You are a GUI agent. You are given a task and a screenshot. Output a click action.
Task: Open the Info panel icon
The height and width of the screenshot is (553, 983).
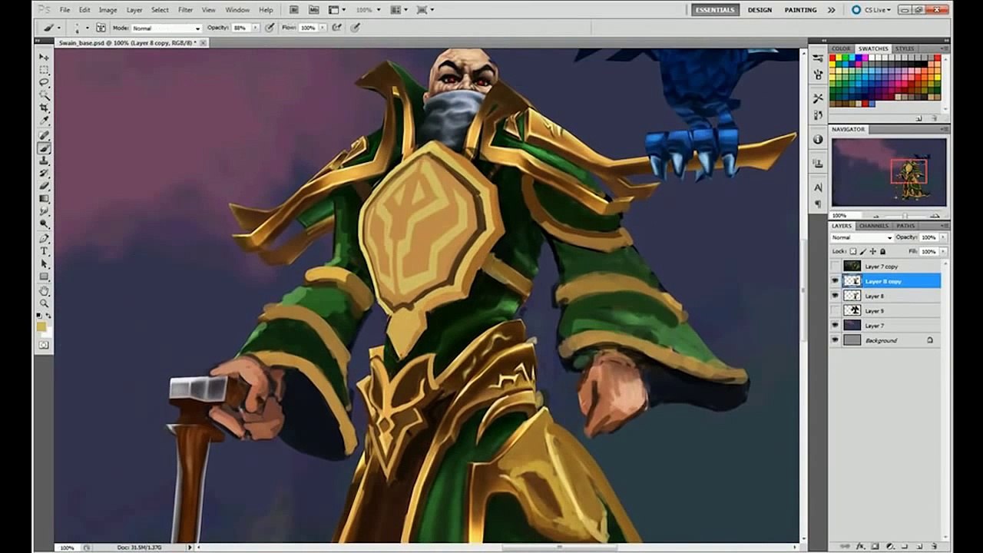[x=818, y=140]
